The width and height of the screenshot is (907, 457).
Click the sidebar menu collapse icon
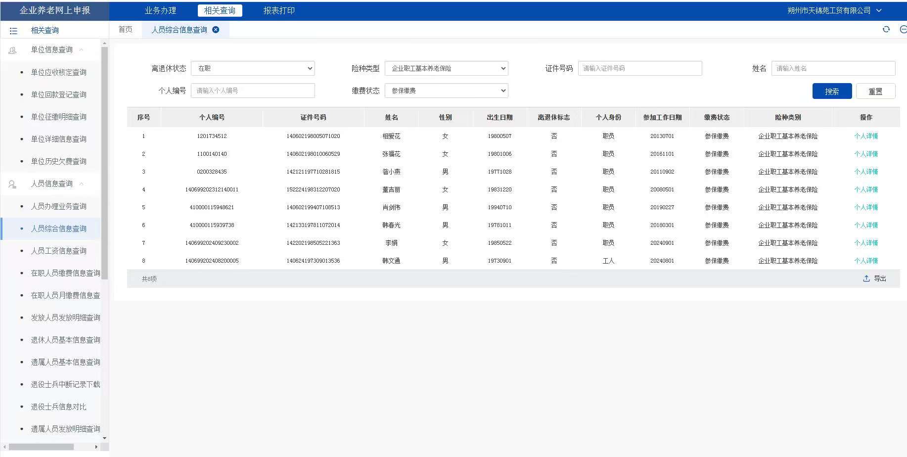(13, 31)
